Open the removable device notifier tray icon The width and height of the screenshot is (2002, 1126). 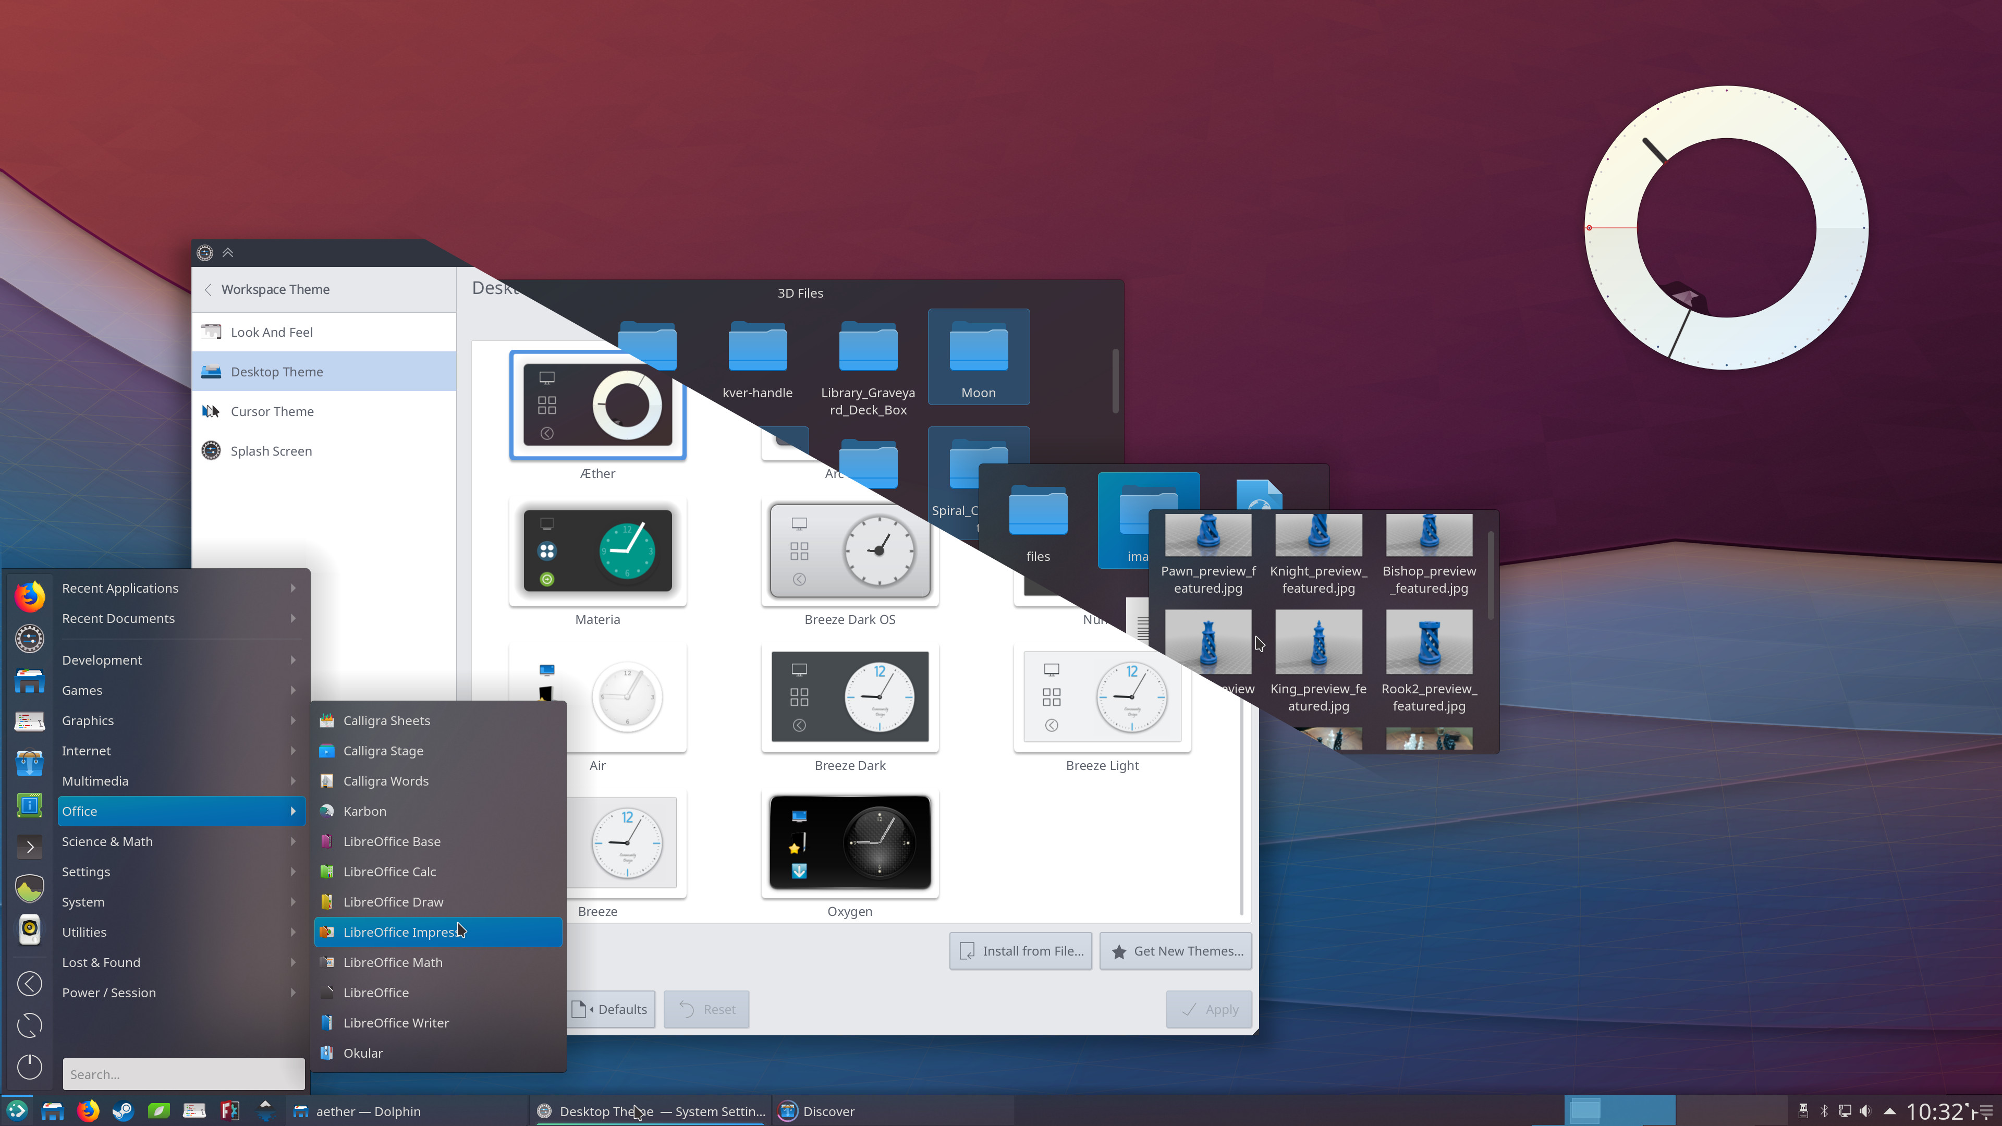point(1803,1111)
